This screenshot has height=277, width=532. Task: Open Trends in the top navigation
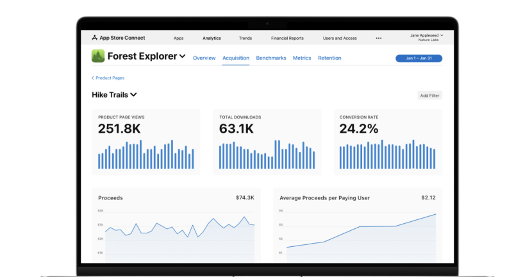pyautogui.click(x=245, y=38)
